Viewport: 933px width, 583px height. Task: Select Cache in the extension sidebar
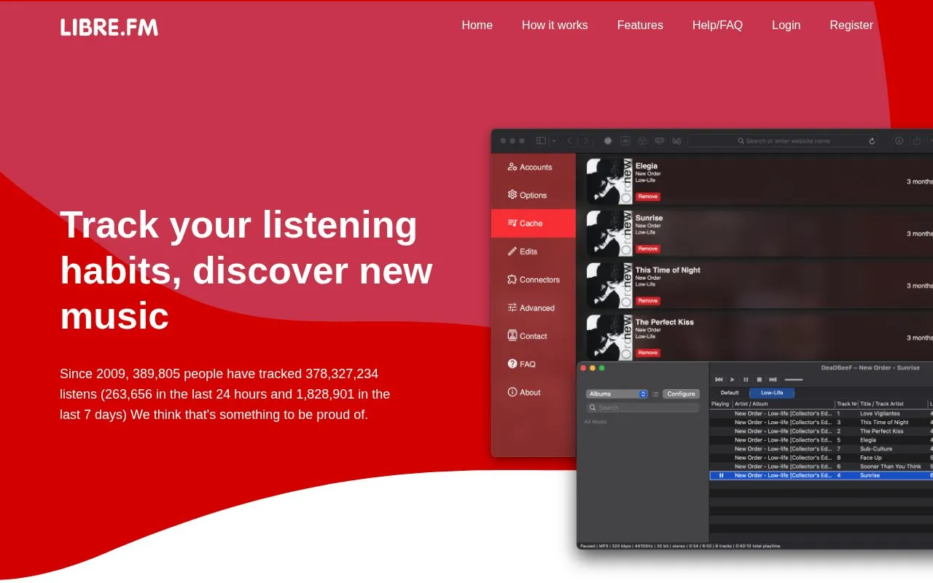534,223
